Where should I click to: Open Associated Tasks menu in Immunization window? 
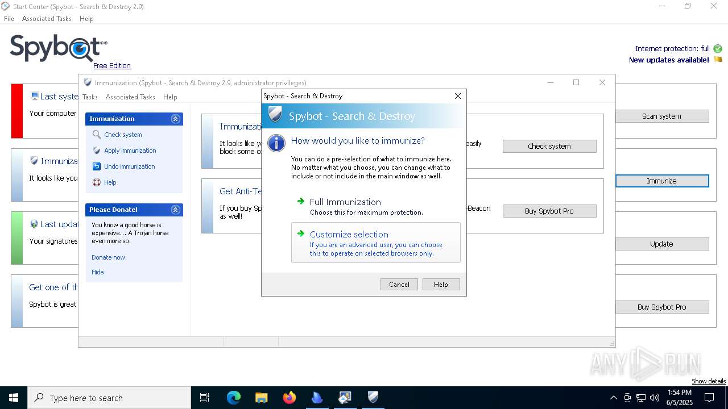tap(130, 97)
